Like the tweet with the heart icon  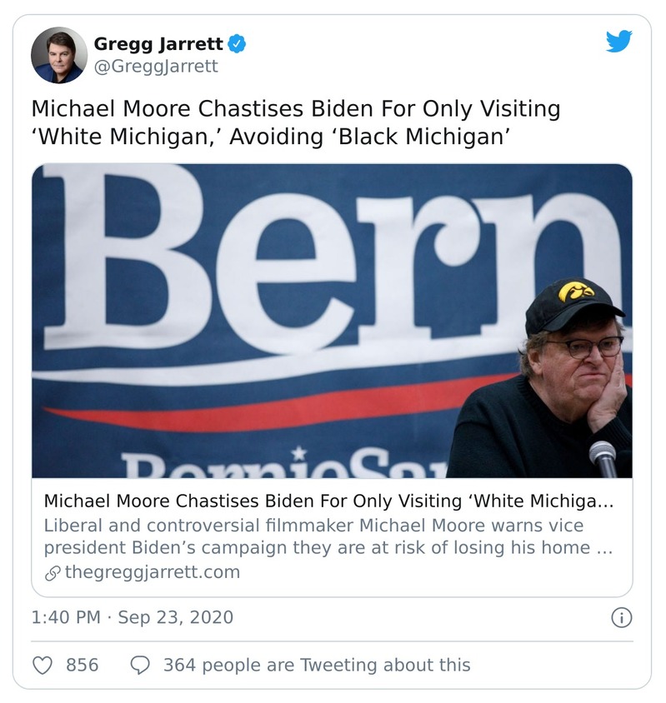coord(44,665)
